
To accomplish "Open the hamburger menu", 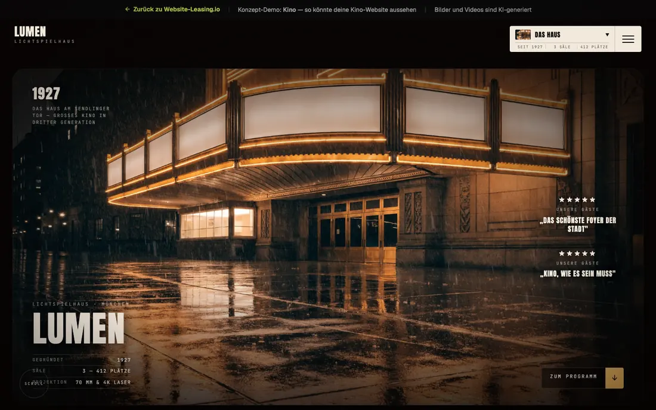I will [628, 39].
